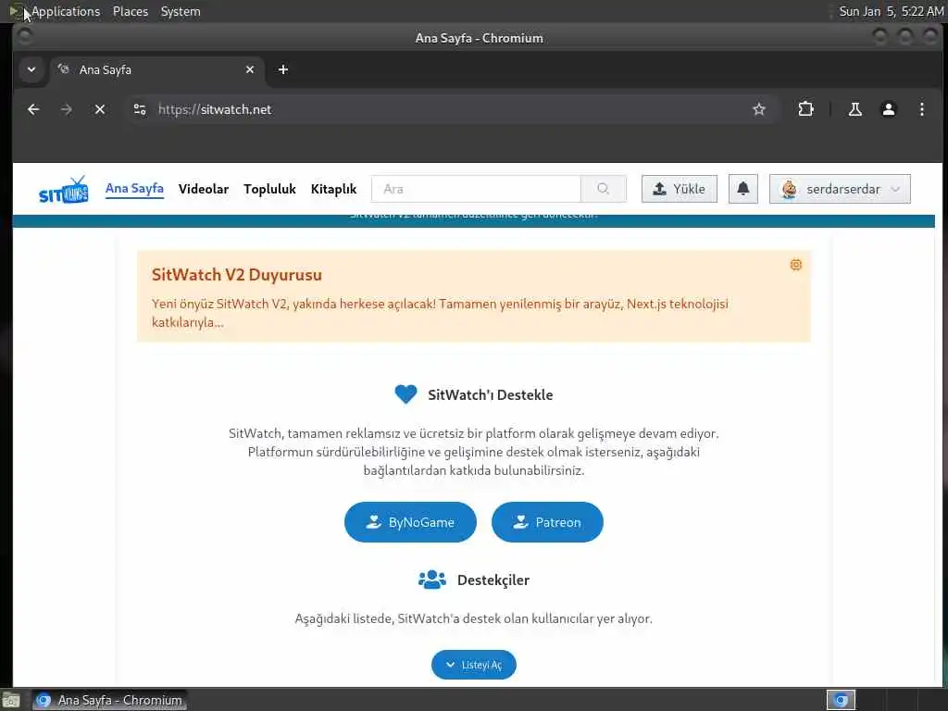Click the settings icon on the announcement banner

coord(795,265)
